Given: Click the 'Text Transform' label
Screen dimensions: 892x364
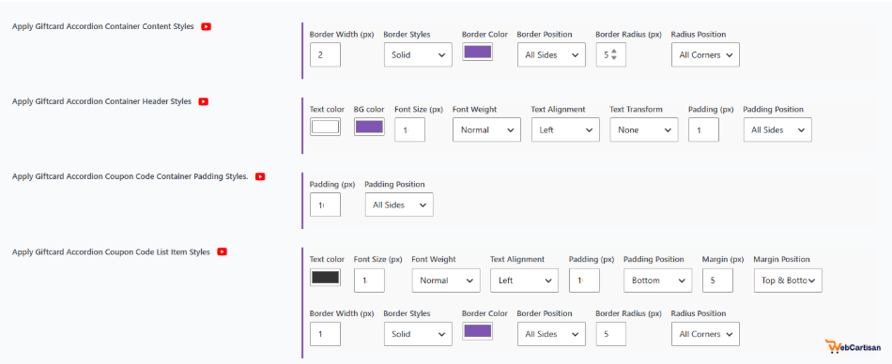Looking at the screenshot, I should pyautogui.click(x=636, y=109).
